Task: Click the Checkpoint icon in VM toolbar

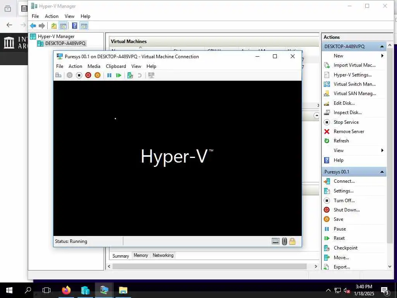Action: point(130,75)
